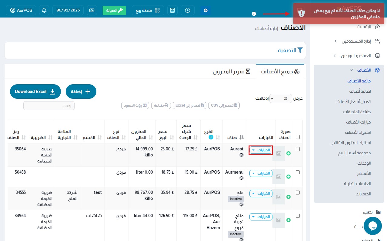Select the Aurmenu row checkbox
Screen dimensions: 387x241
[298, 172]
